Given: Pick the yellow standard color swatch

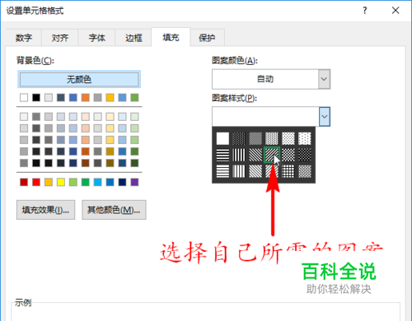Looking at the screenshot, I should [61, 182].
